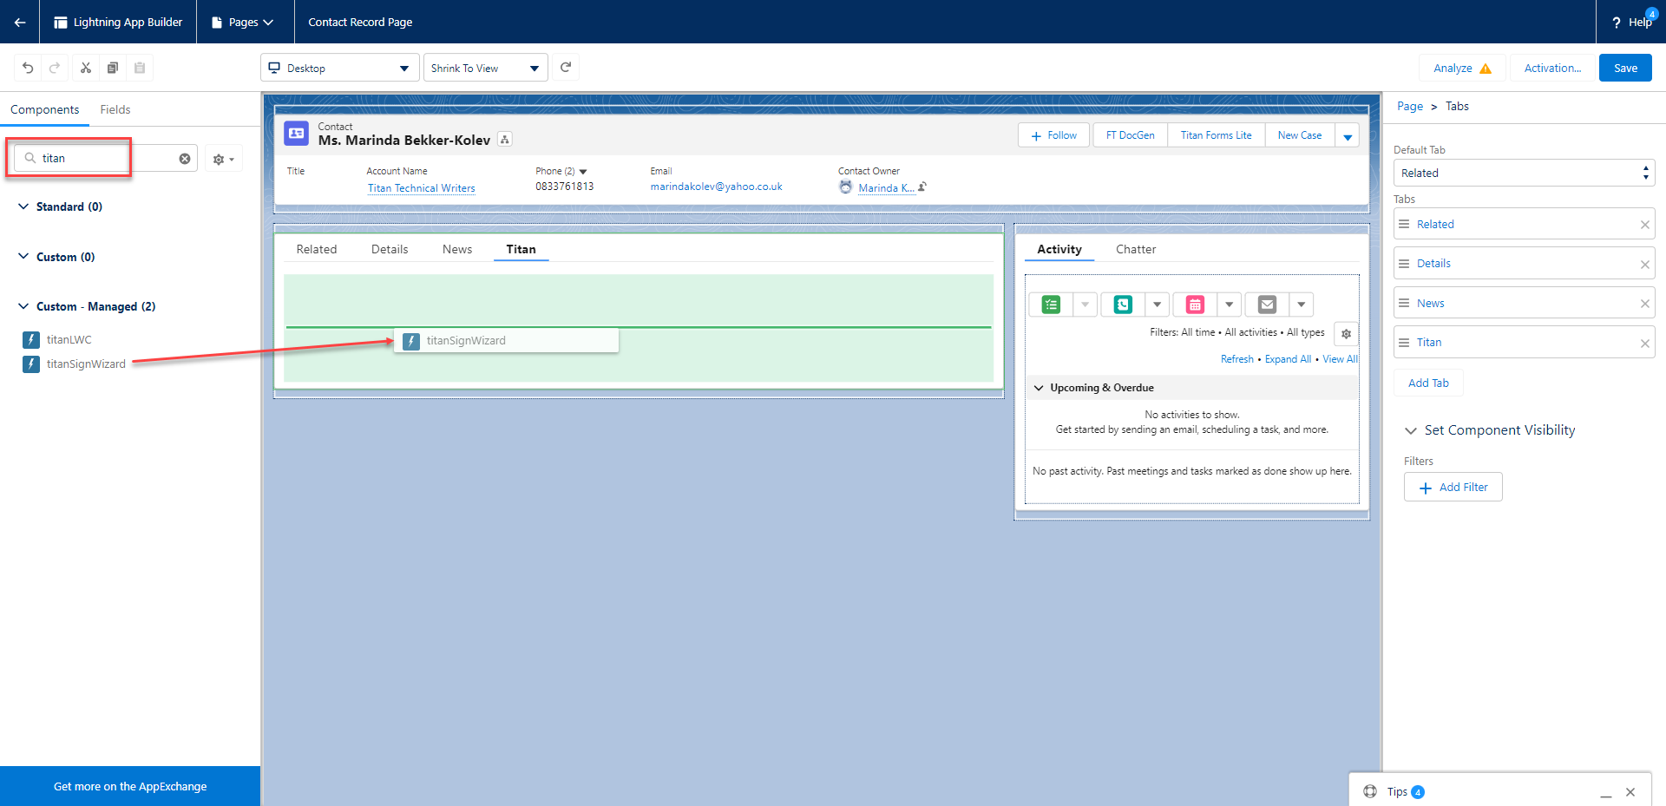The image size is (1666, 806).
Task: Open the contact hierarchy icon
Action: [x=505, y=140]
